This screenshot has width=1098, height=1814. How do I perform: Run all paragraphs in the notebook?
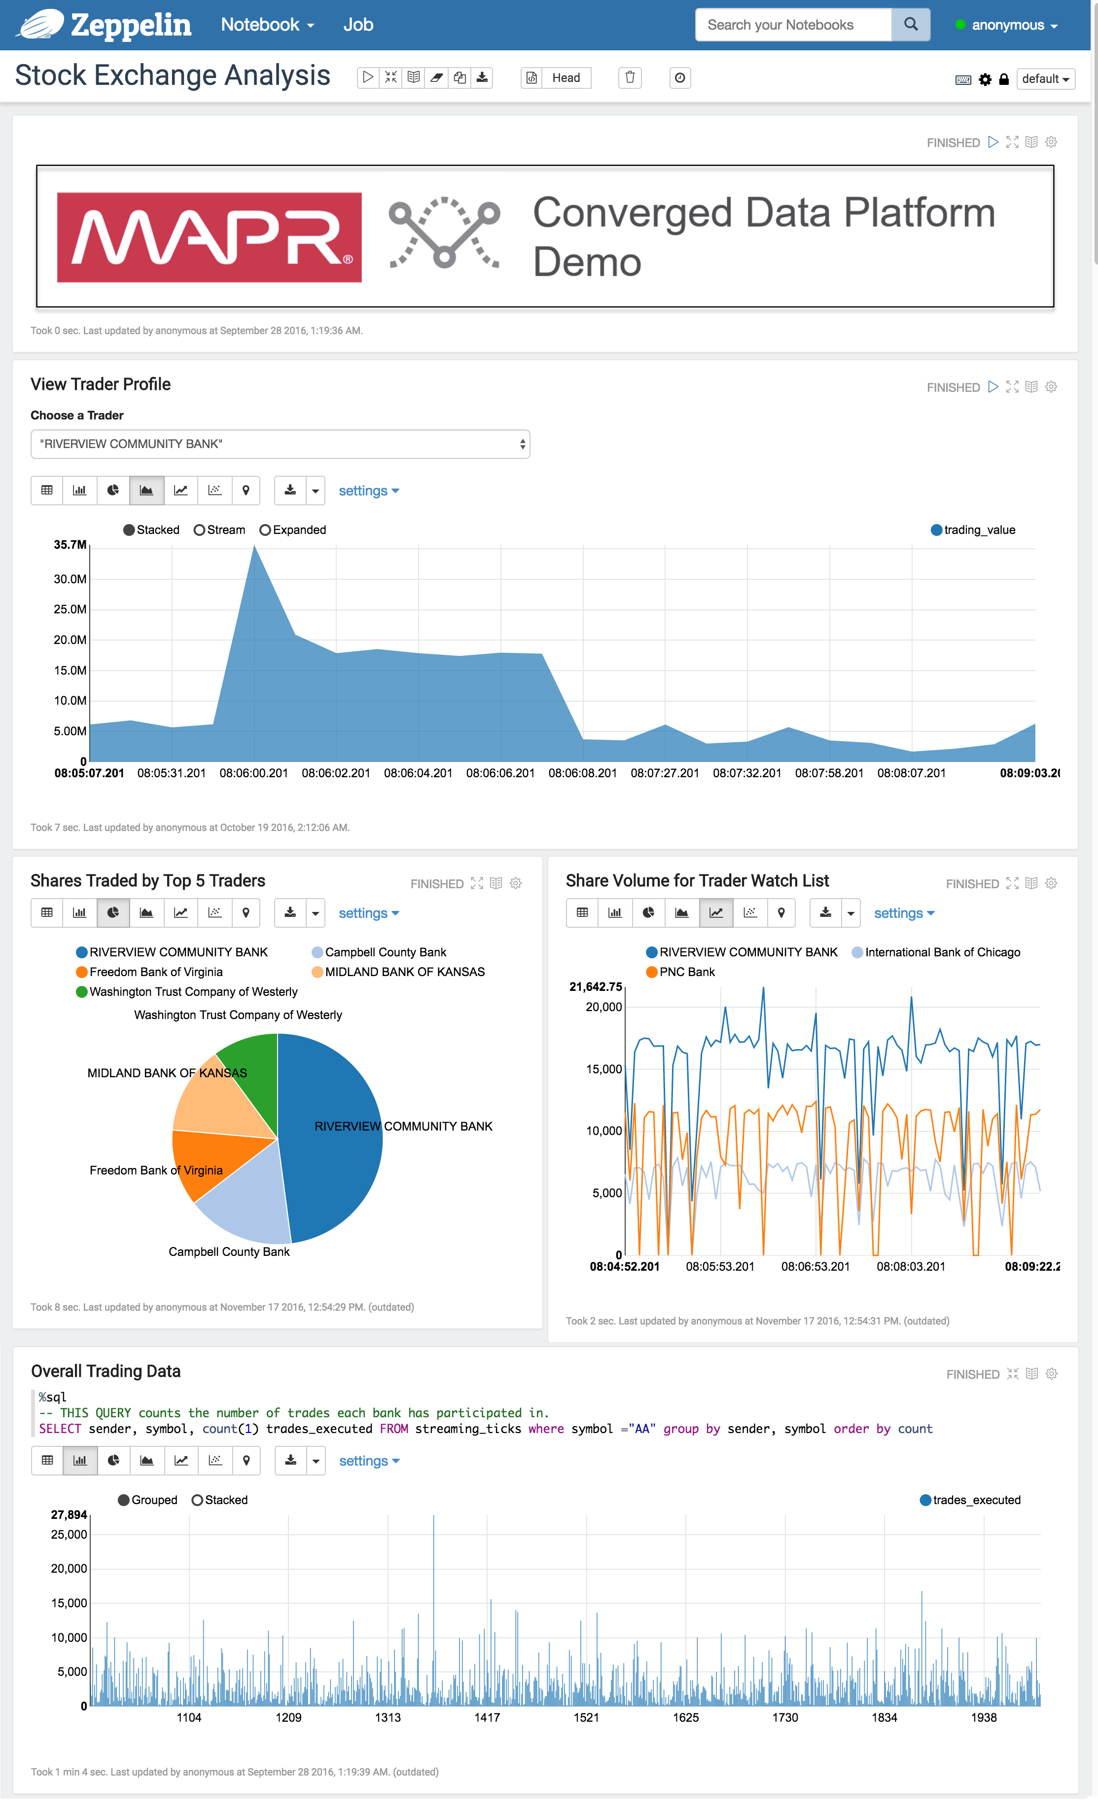click(368, 77)
